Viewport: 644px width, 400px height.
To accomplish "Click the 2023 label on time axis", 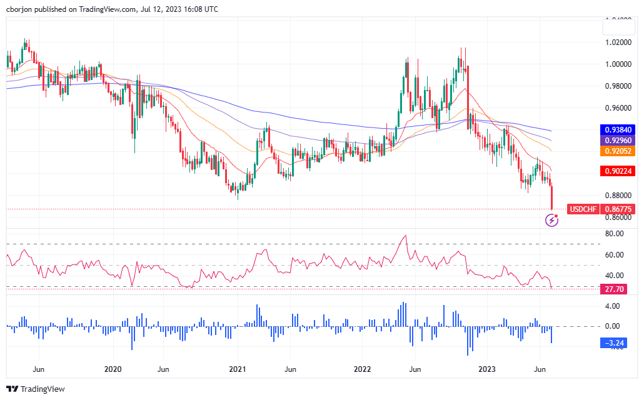I will pos(486,370).
